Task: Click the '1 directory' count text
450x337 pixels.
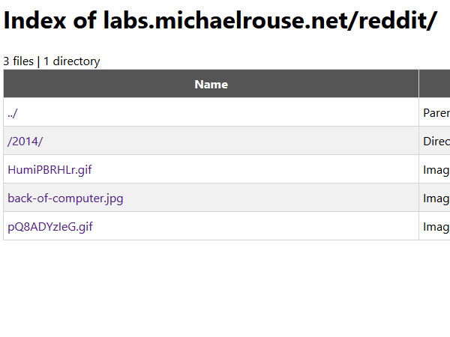Action: (72, 61)
